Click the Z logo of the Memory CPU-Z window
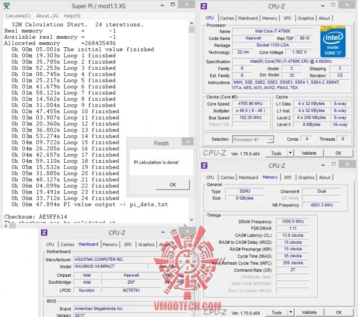Screen dimensions: 358x317 [204, 165]
